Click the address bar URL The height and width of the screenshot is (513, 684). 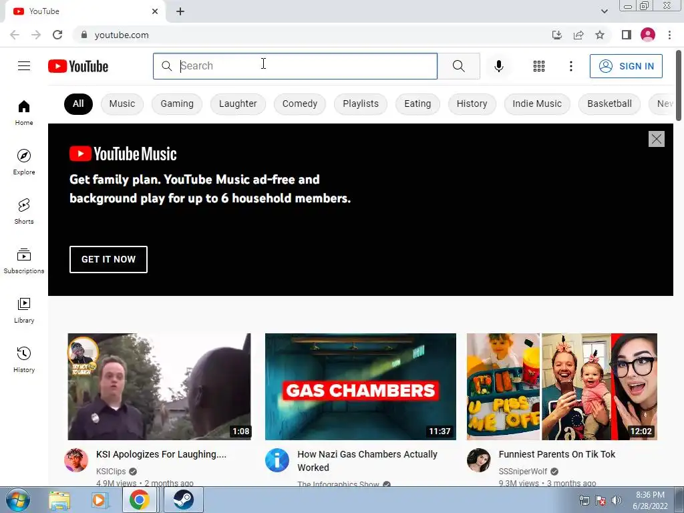click(x=122, y=35)
